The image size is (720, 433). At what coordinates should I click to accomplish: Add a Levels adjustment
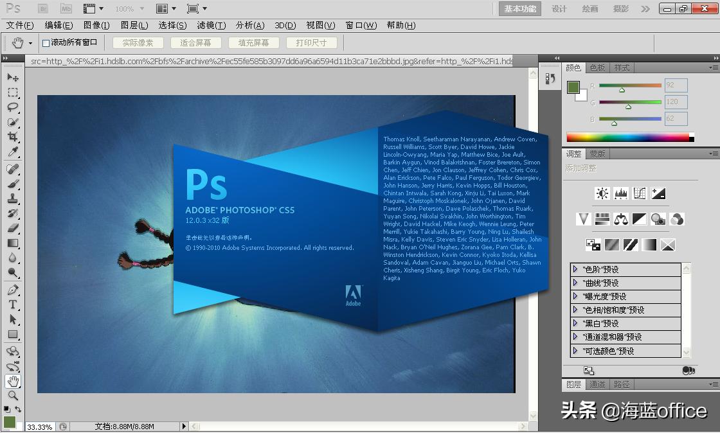tap(620, 193)
